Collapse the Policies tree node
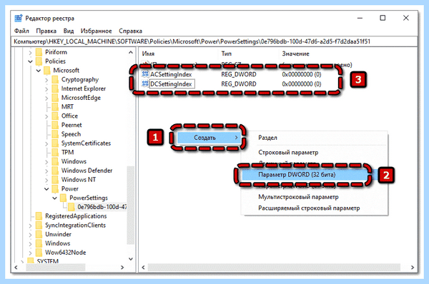The width and height of the screenshot is (429, 284). (x=30, y=61)
